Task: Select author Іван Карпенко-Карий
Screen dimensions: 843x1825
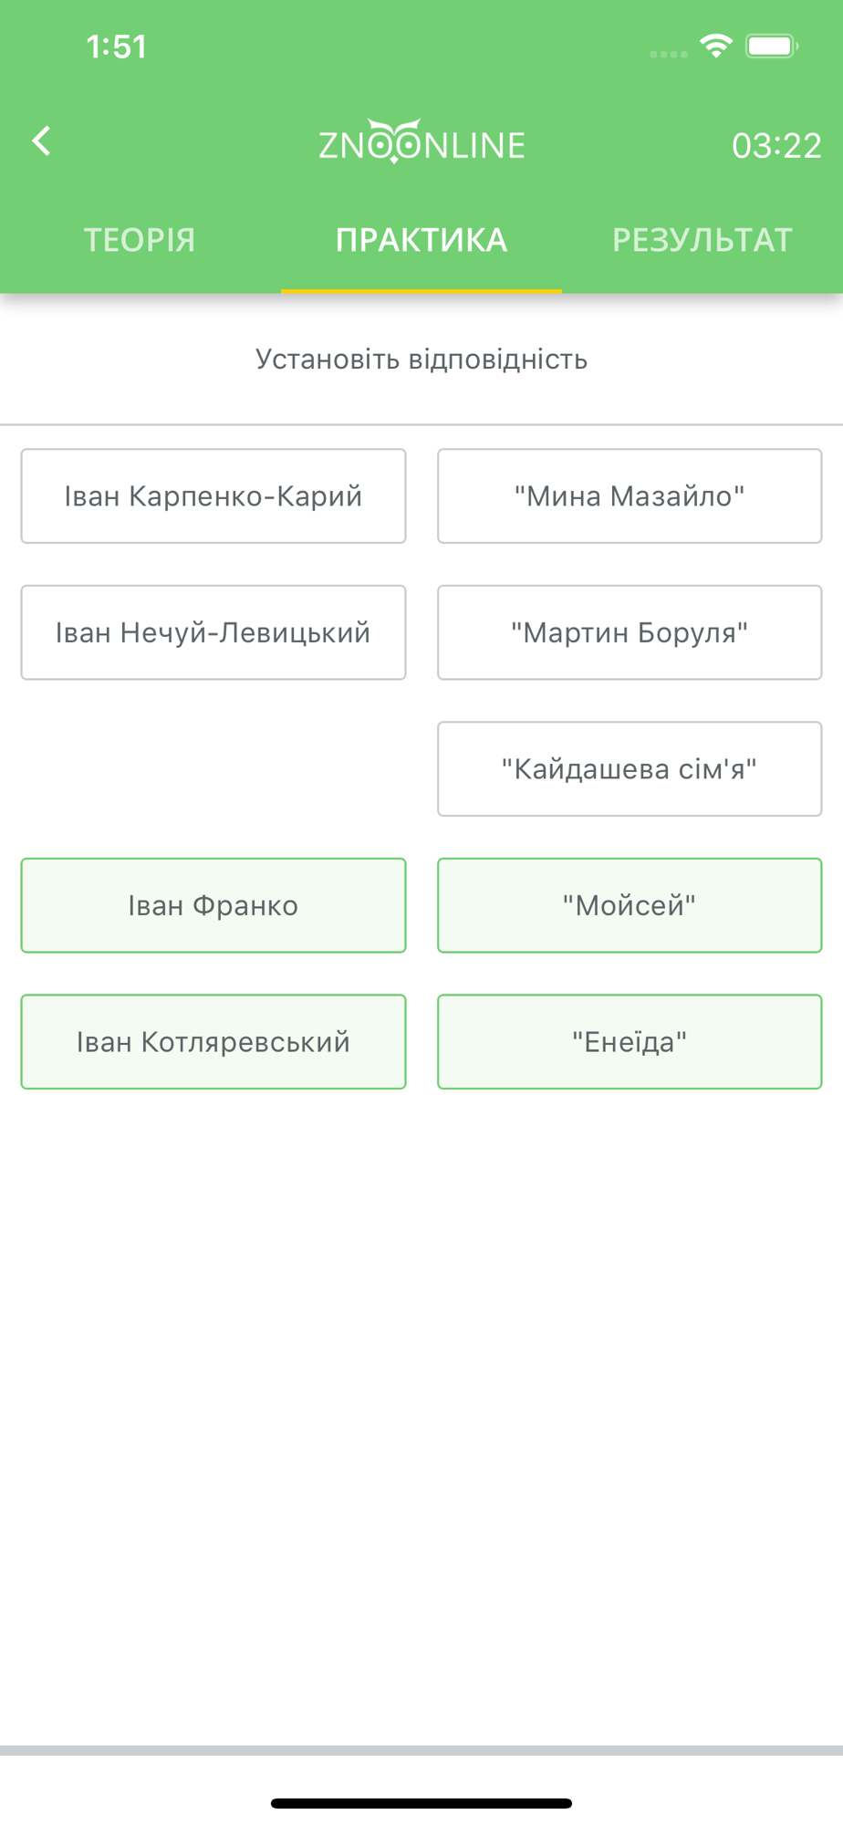Action: point(213,496)
